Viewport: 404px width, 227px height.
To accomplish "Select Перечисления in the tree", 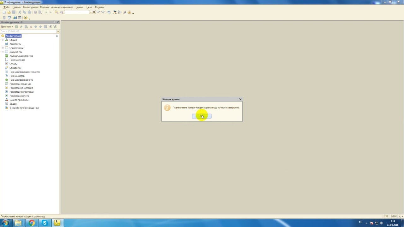I will click(17, 60).
